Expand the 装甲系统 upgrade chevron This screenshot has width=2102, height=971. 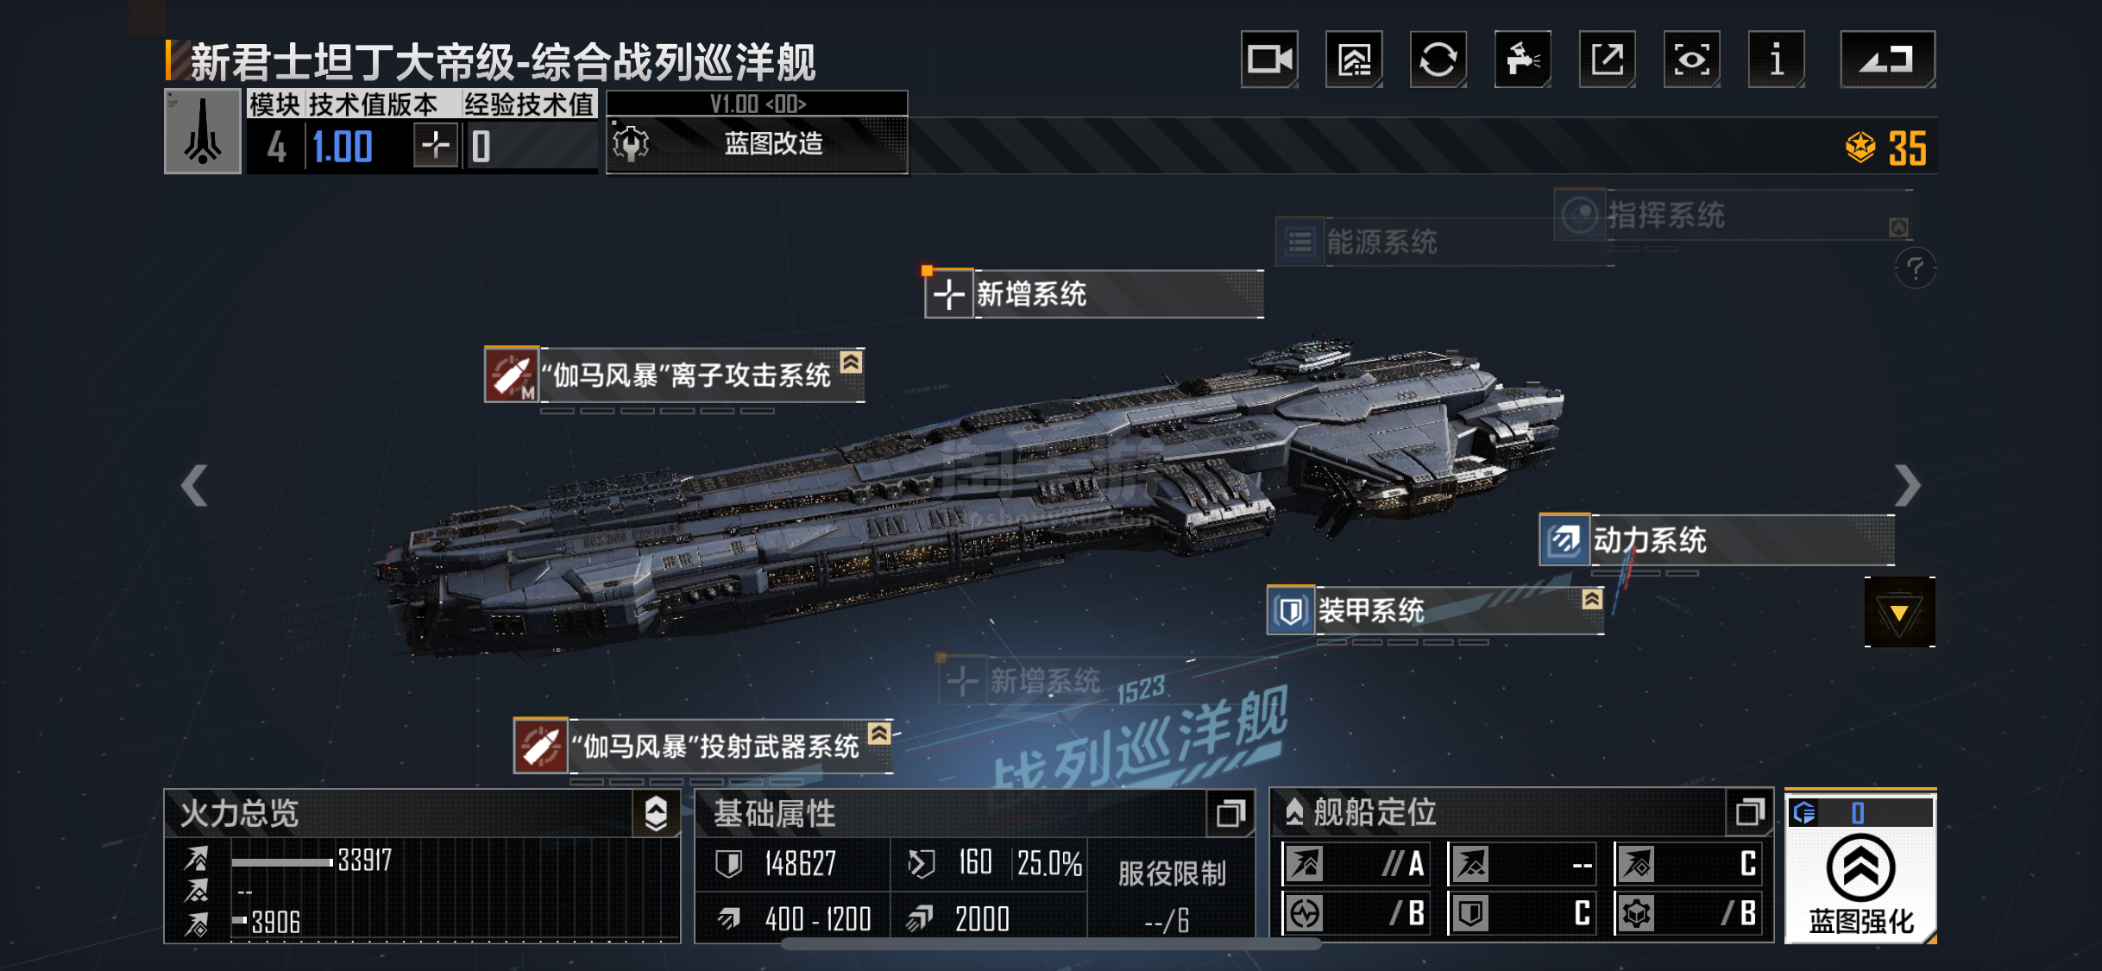click(x=1593, y=599)
